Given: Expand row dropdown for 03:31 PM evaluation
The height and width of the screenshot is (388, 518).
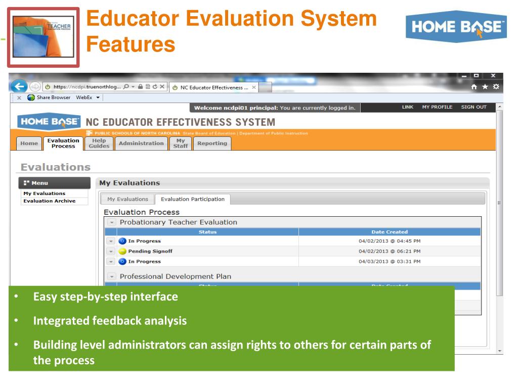Looking at the screenshot, I should 111,262.
